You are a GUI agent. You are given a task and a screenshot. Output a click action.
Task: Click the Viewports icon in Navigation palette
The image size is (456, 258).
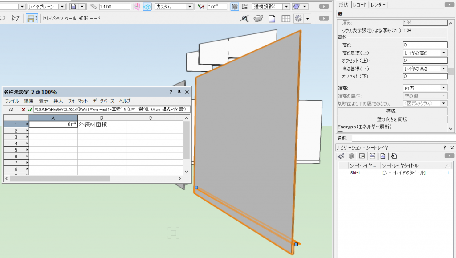(372, 156)
